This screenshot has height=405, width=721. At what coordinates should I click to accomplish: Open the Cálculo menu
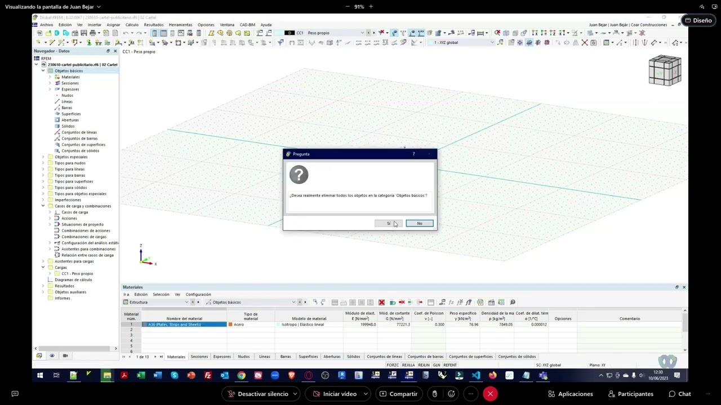[132, 25]
